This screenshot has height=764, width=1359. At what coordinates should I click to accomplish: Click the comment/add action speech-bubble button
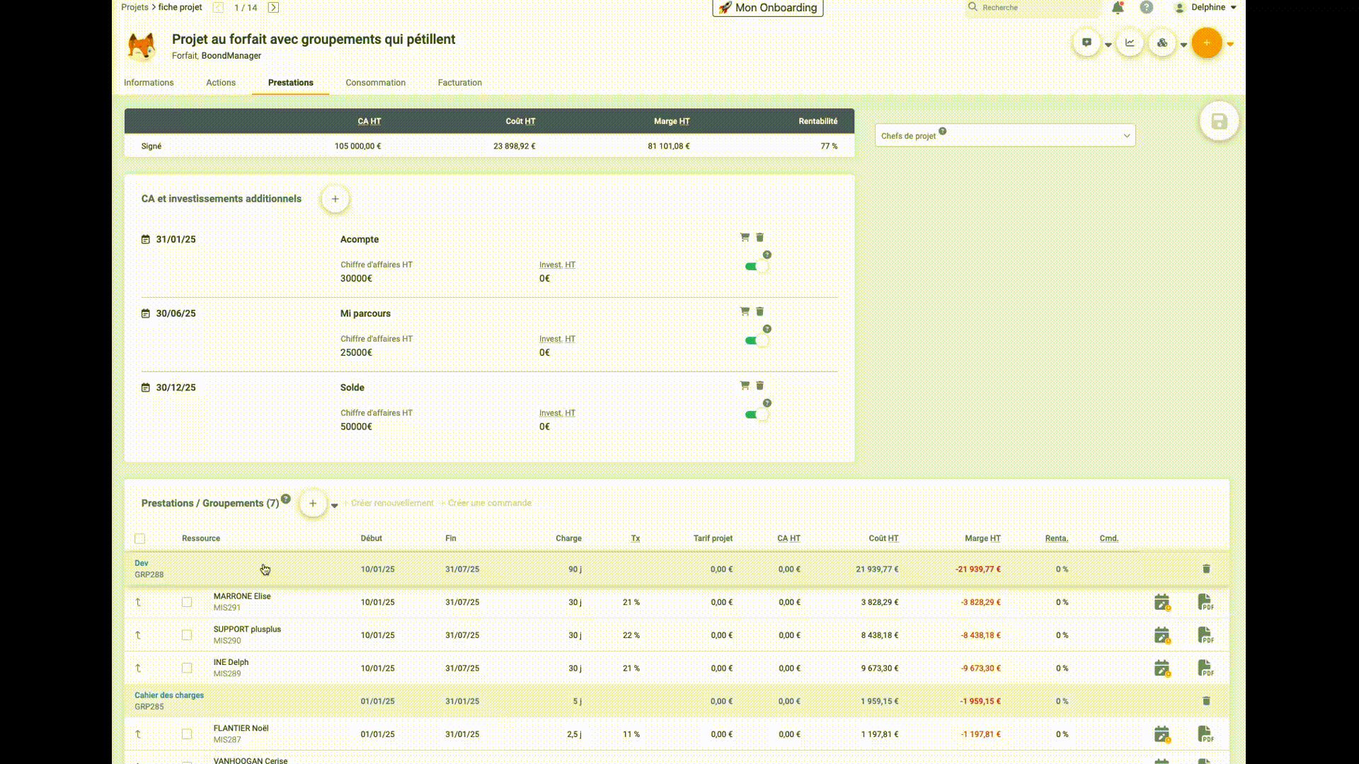coord(1086,42)
